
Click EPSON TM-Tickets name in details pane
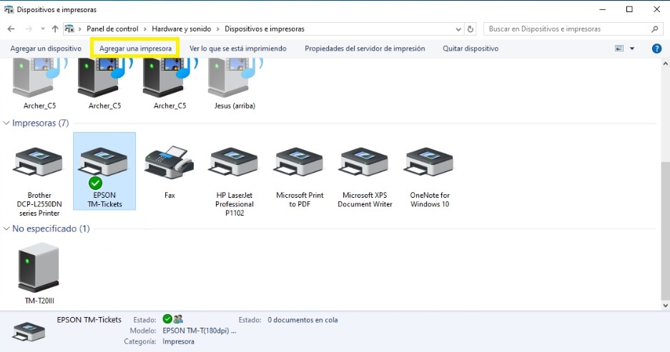pyautogui.click(x=89, y=320)
